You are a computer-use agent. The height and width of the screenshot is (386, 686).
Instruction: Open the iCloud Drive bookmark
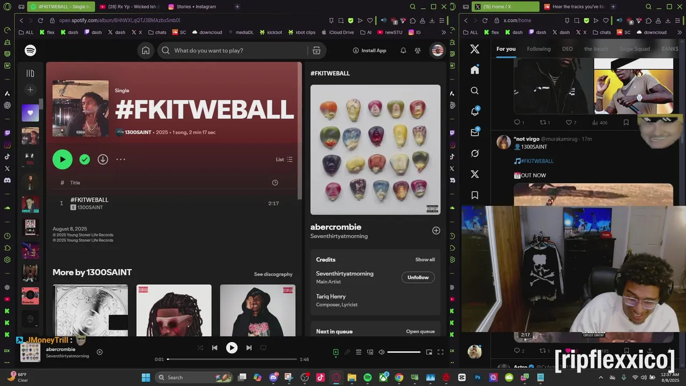pyautogui.click(x=337, y=32)
